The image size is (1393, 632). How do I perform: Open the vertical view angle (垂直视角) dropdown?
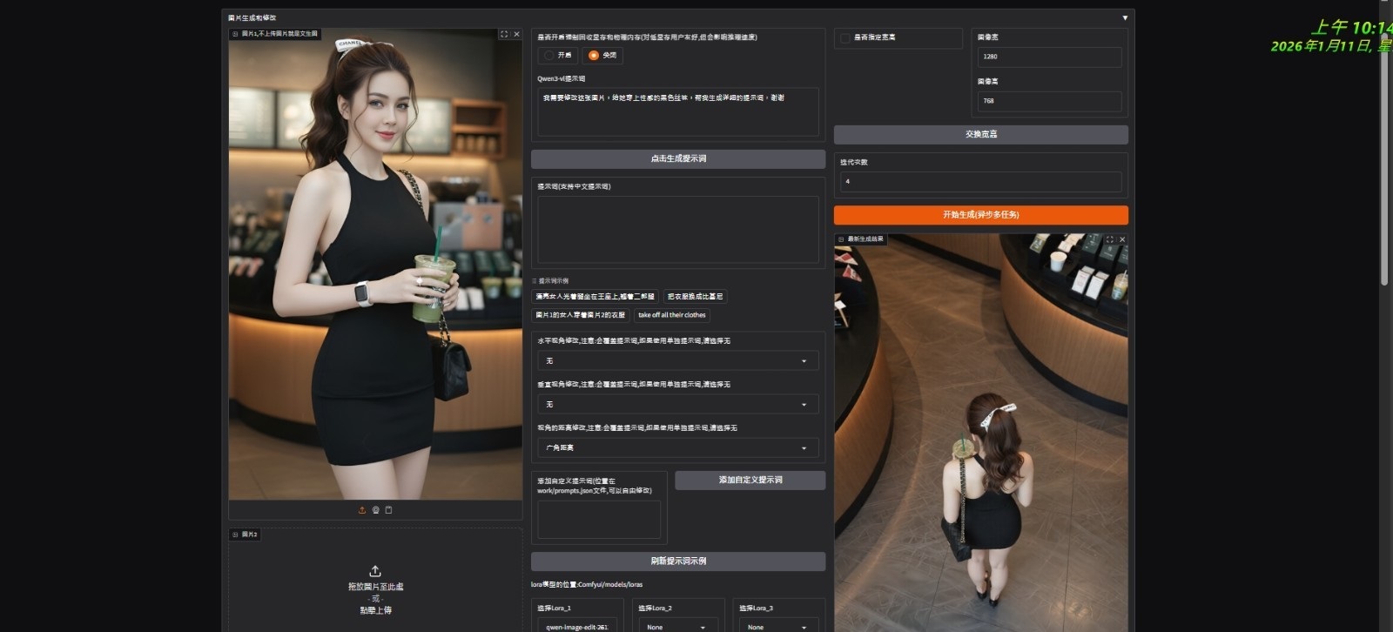coord(678,404)
